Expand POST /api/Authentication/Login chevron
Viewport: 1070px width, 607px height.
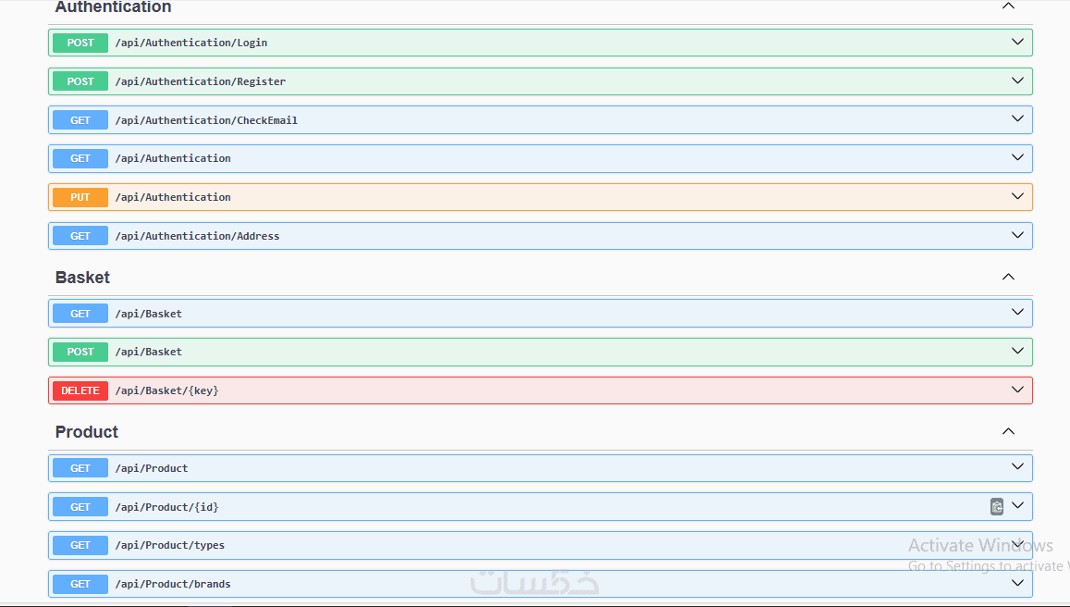1017,42
